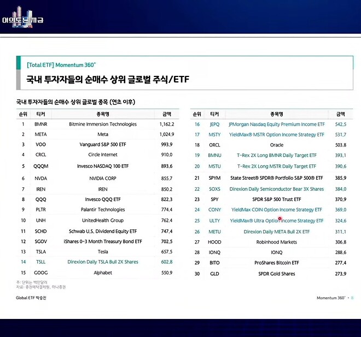361x337 pixels.
Task: Click 'Direxion Daily META Bull 2X ETF'
Action: point(277,232)
